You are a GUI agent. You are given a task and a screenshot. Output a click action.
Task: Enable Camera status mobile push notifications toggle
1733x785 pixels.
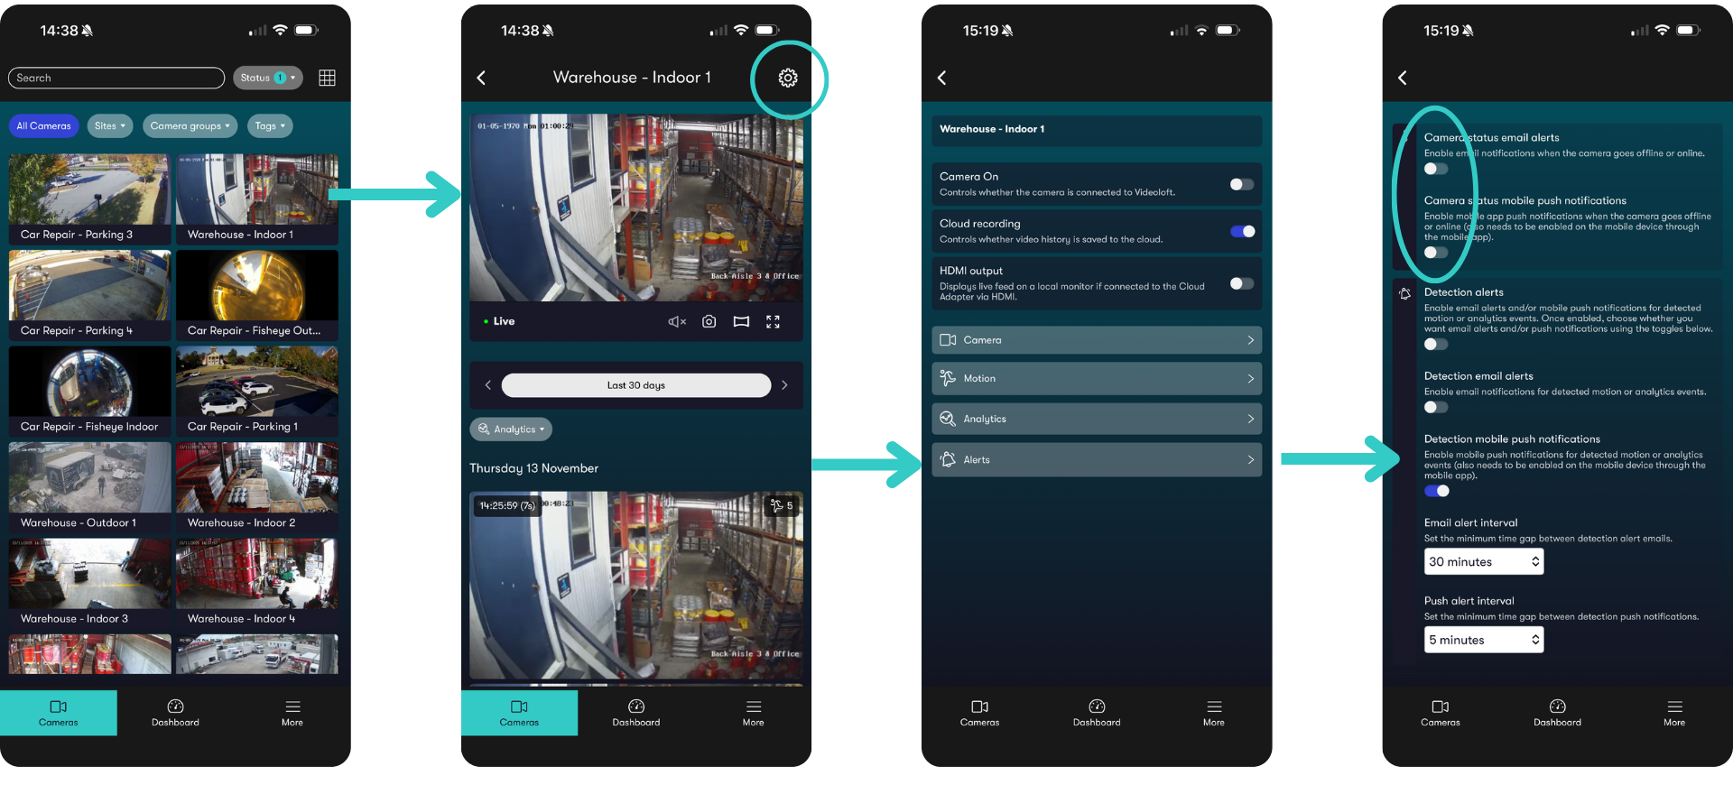(1436, 253)
